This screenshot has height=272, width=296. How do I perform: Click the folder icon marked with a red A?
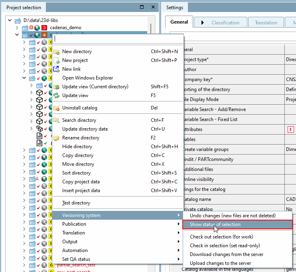coord(33,179)
